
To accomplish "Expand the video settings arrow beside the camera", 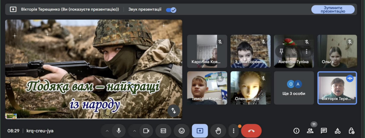I will pyautogui.click(x=134, y=131).
